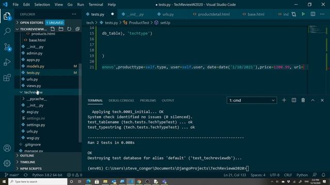Click the editor minimap

tap(318, 29)
